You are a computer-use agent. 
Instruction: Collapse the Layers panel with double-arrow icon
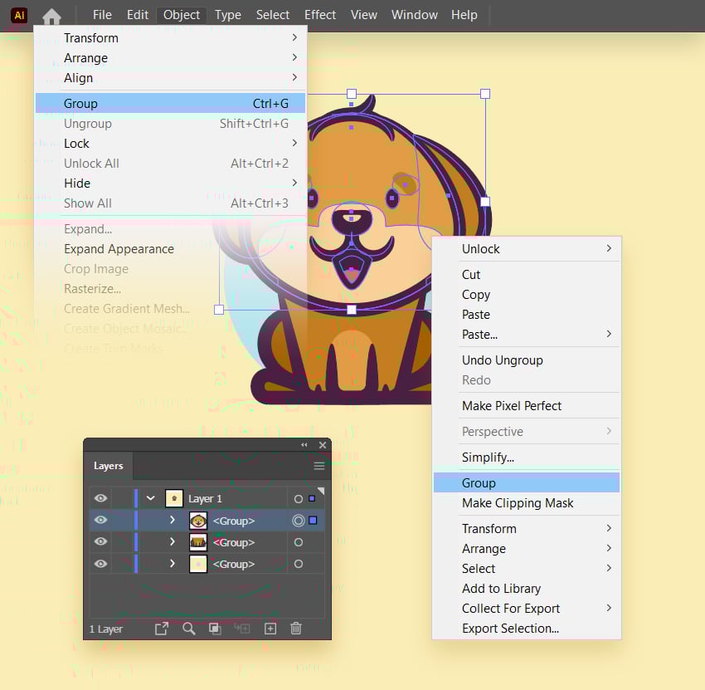click(x=304, y=446)
